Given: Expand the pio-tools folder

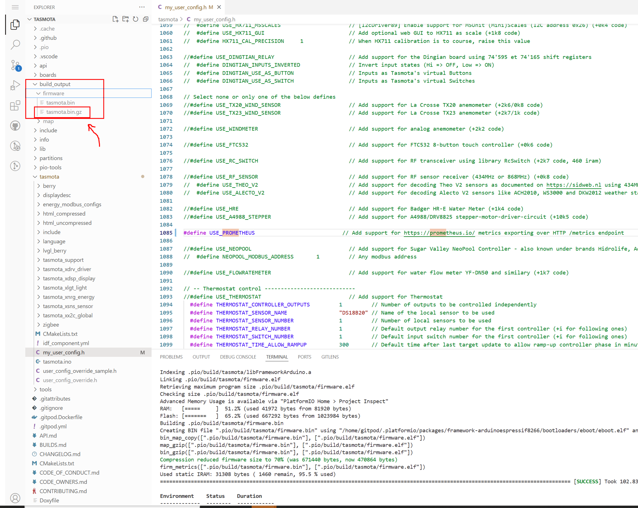Looking at the screenshot, I should point(50,167).
